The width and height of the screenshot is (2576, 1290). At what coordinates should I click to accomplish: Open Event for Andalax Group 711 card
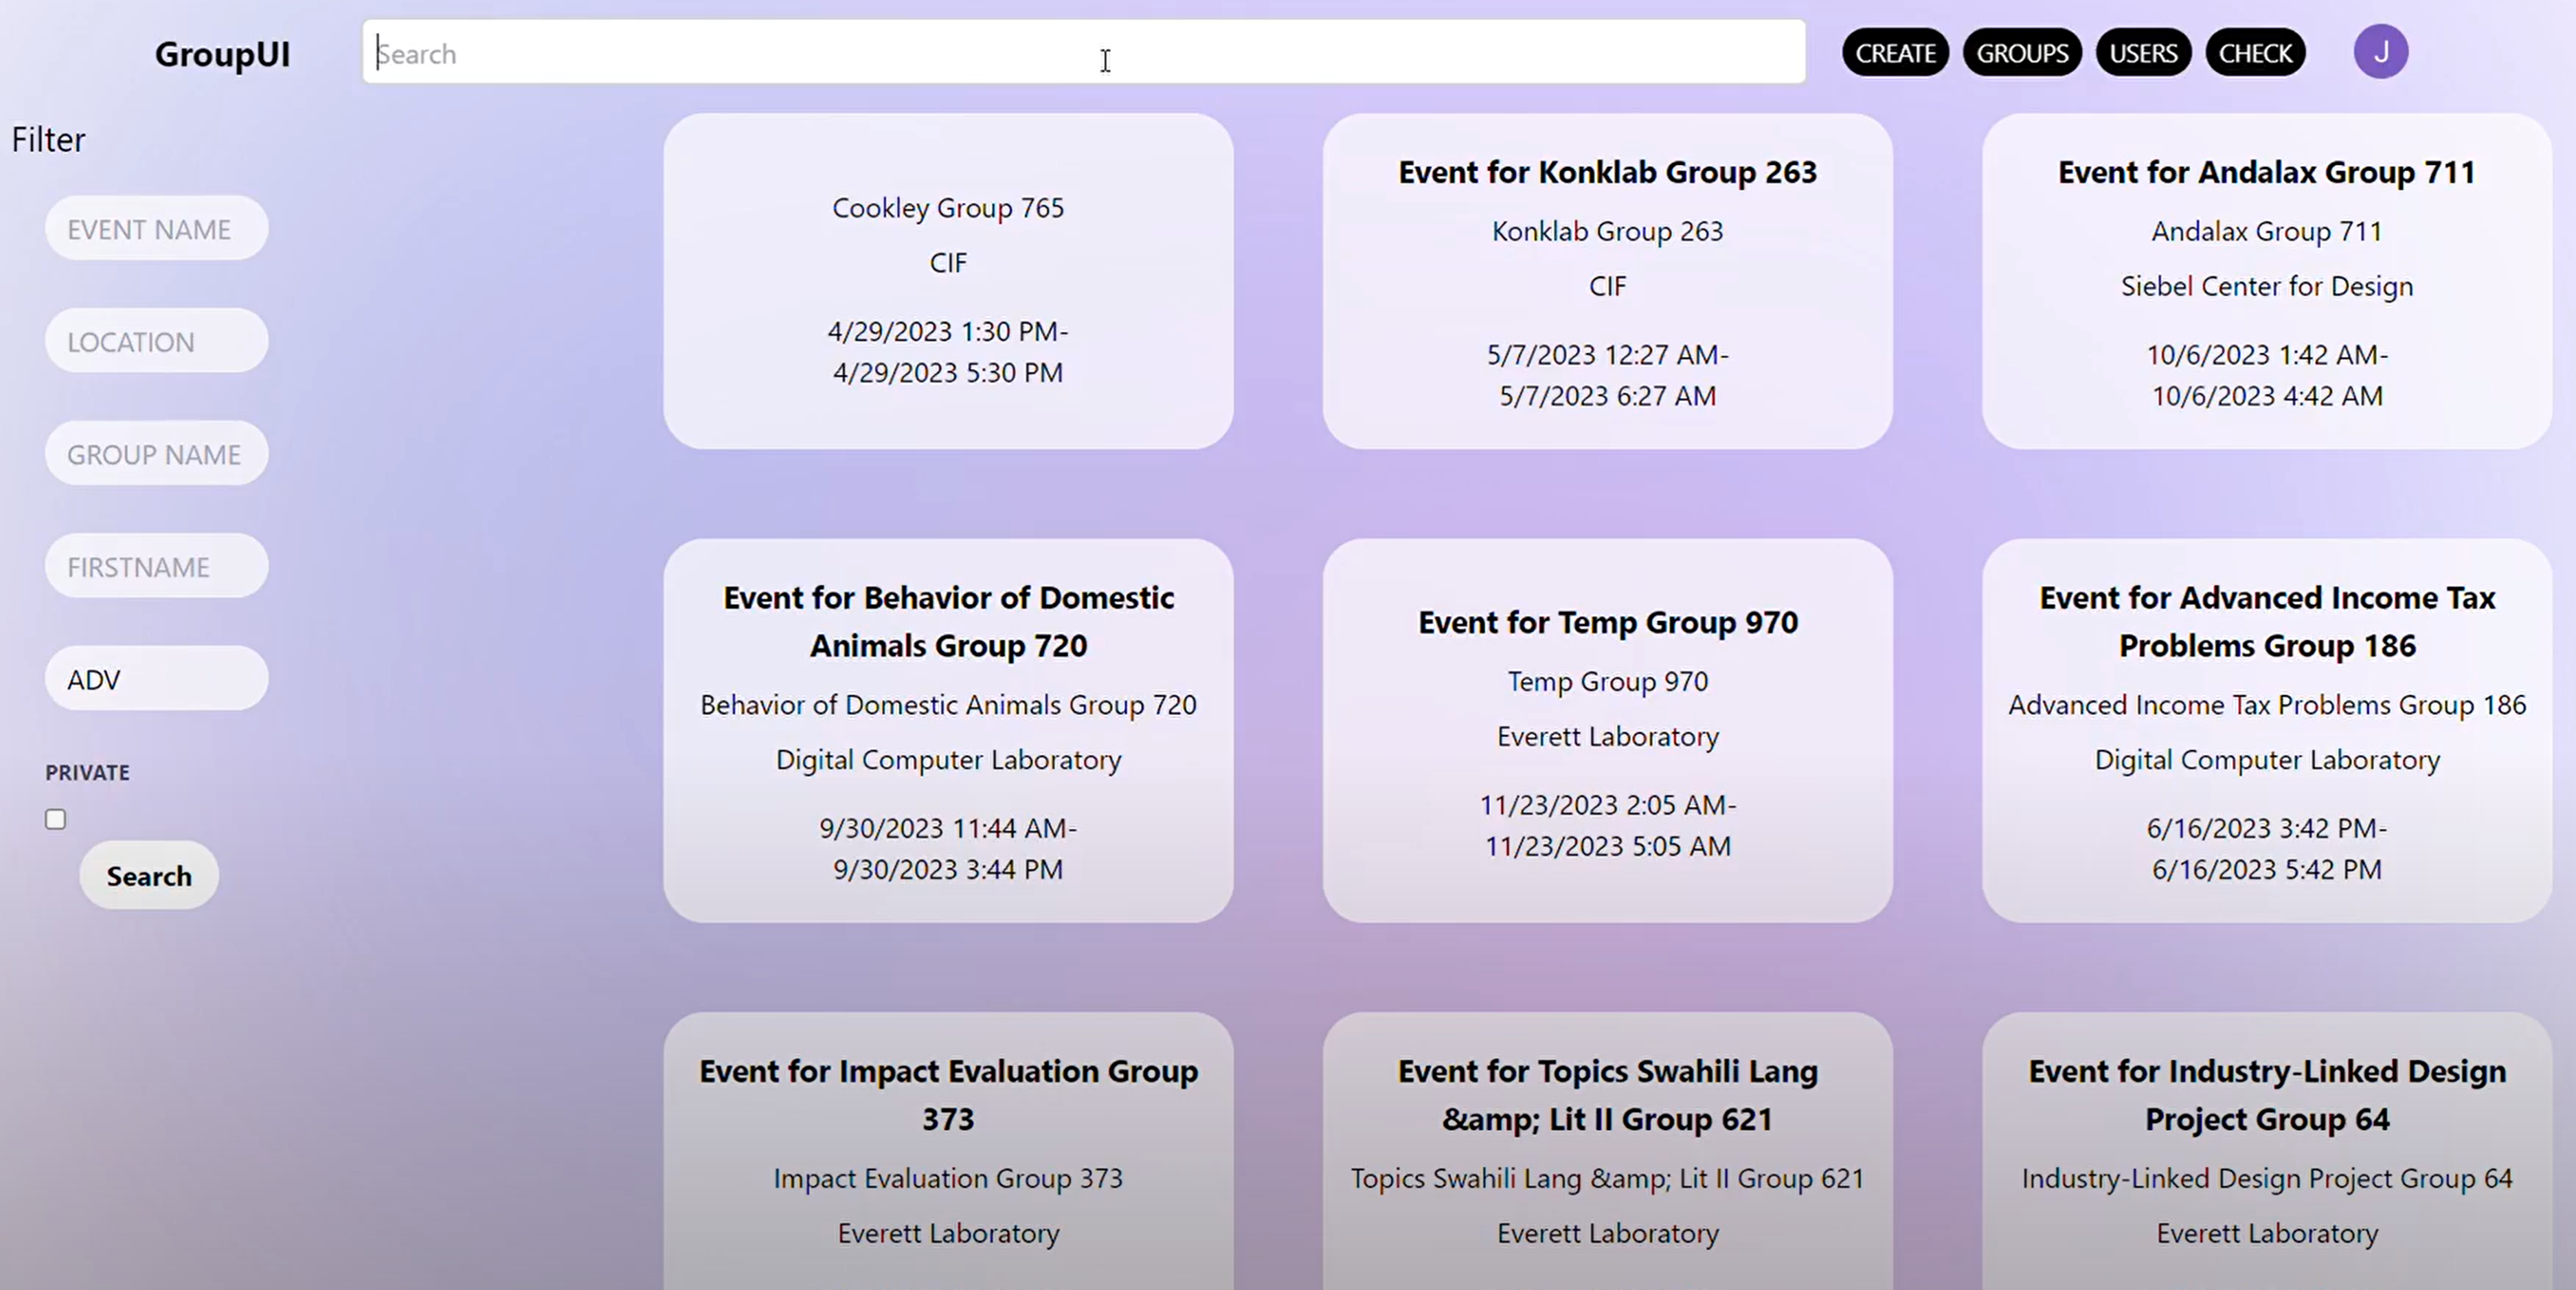[x=2266, y=282]
